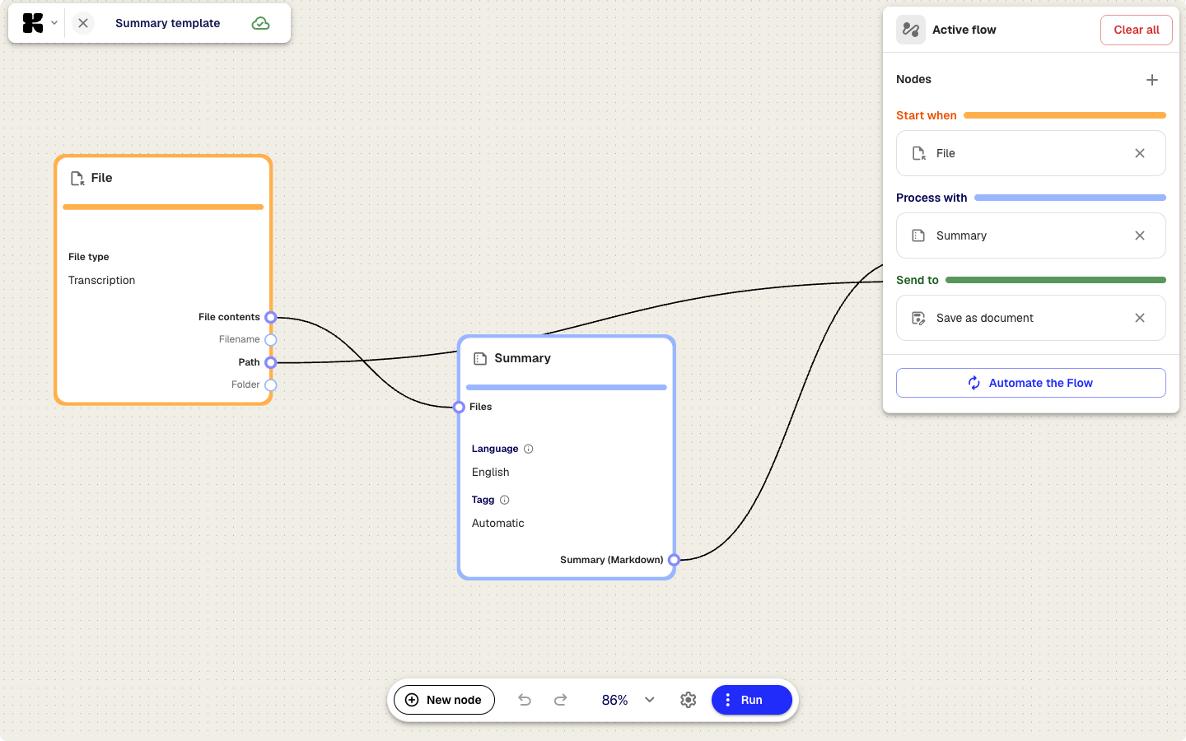Image resolution: width=1186 pixels, height=741 pixels.
Task: Open the info tooltip next to Language
Action: click(x=528, y=449)
